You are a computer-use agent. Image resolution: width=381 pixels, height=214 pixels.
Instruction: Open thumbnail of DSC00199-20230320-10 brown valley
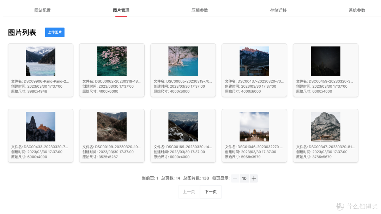[112, 126]
